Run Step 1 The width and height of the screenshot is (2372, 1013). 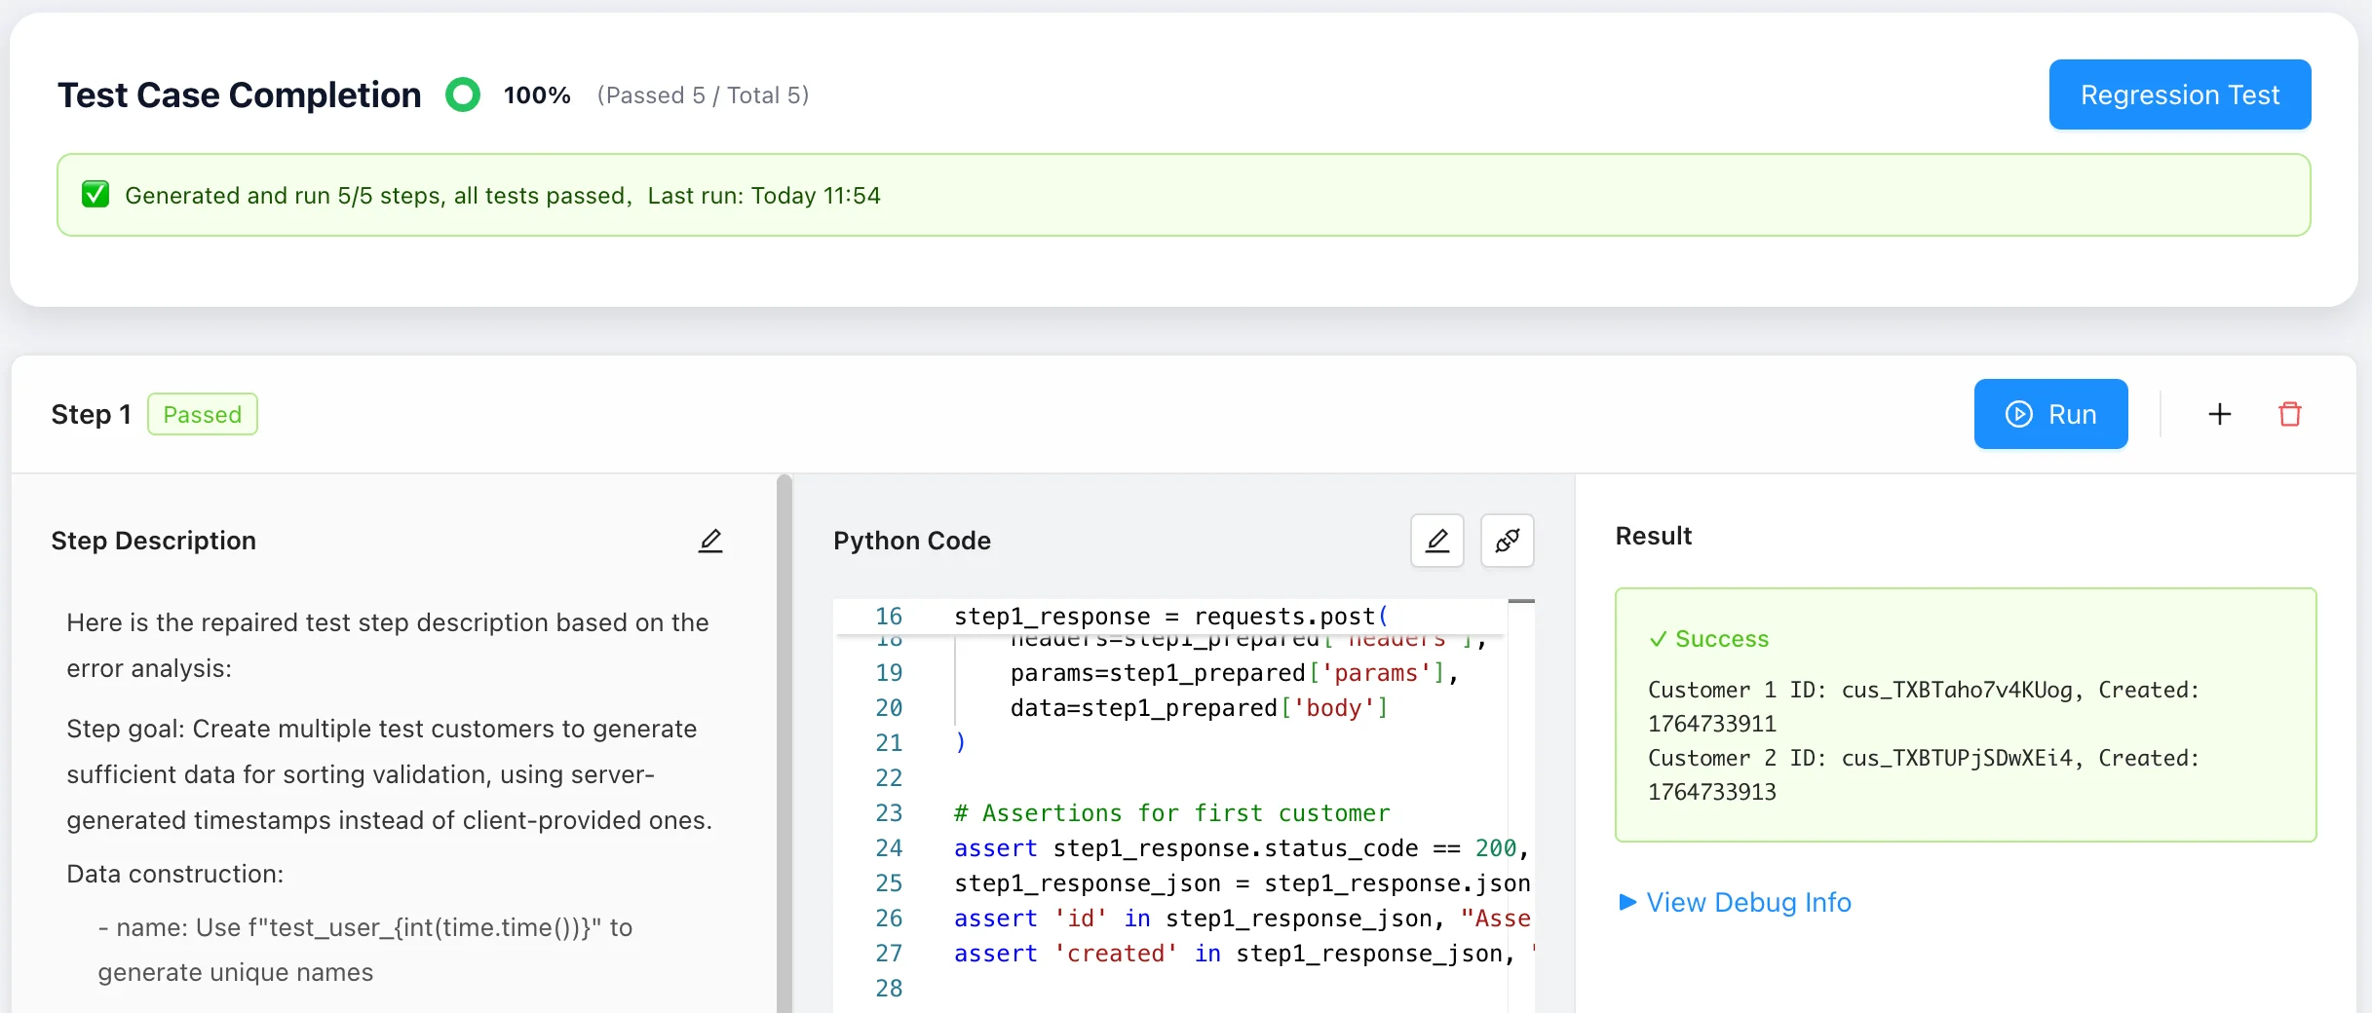pos(2050,414)
